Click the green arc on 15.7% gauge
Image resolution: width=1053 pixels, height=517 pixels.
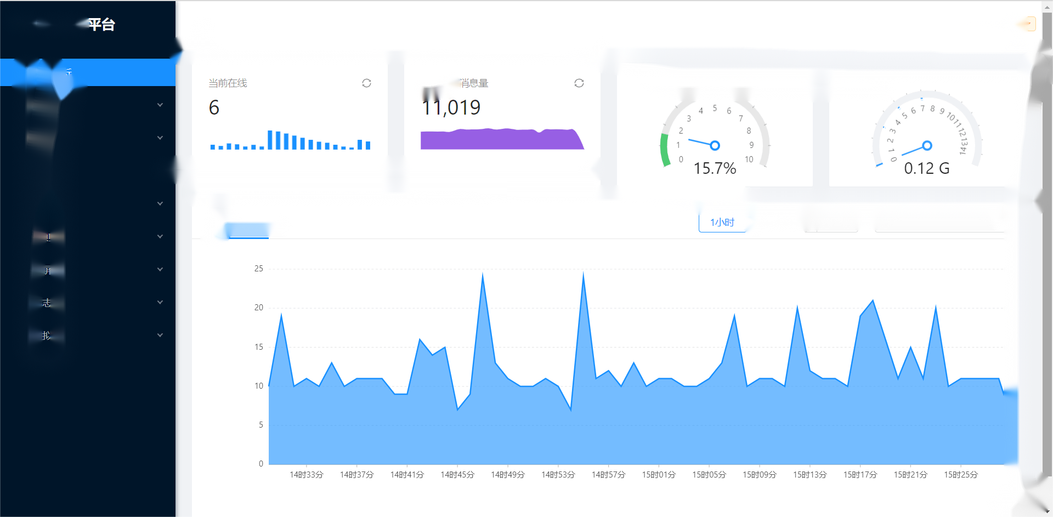(x=665, y=149)
